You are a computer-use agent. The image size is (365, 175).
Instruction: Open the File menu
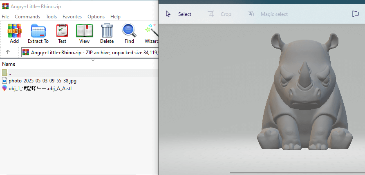(5, 17)
